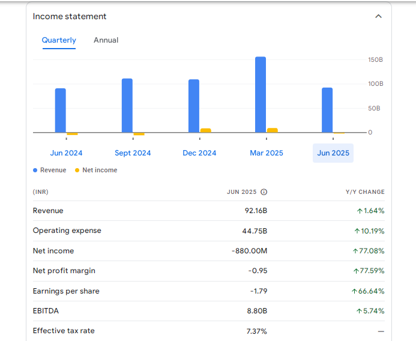
Task: Select the Quarterly tab
Action: pyautogui.click(x=59, y=40)
